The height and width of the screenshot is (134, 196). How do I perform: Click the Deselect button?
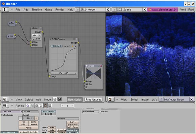click(x=33, y=125)
